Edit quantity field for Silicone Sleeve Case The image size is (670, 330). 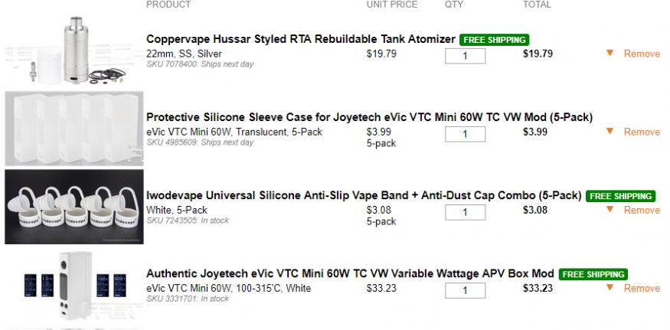click(465, 134)
